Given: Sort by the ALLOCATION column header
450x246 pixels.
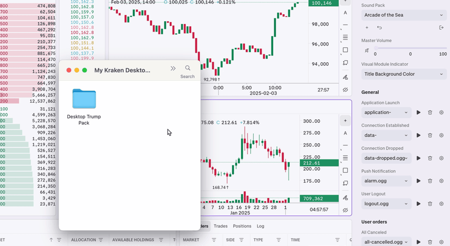Looking at the screenshot, I should [x=83, y=240].
